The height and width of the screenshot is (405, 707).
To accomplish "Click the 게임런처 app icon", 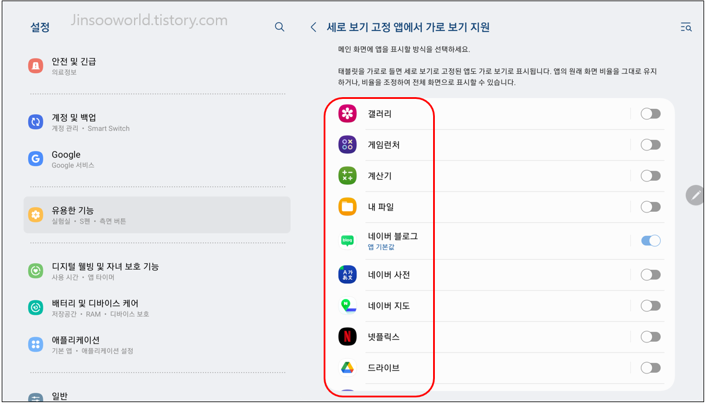I will coord(348,145).
